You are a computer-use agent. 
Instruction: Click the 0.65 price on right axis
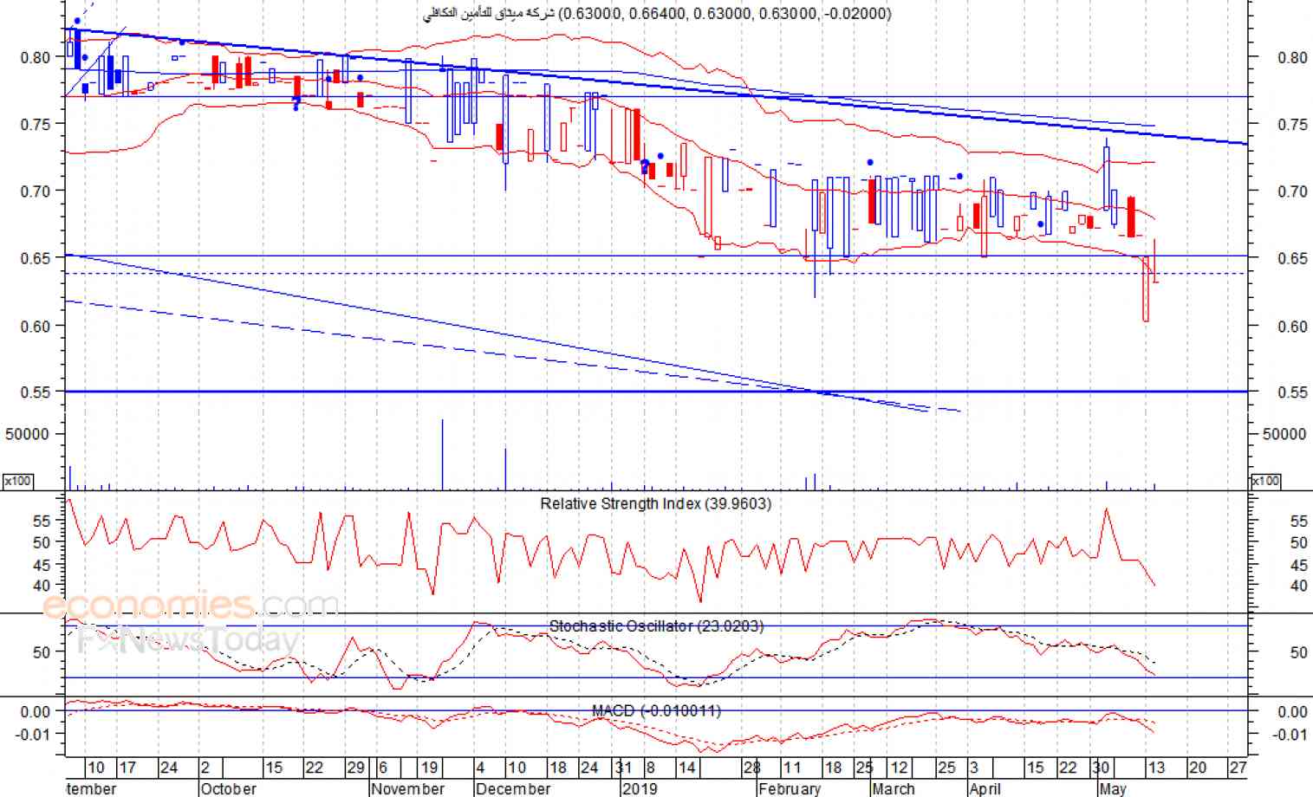(x=1292, y=258)
